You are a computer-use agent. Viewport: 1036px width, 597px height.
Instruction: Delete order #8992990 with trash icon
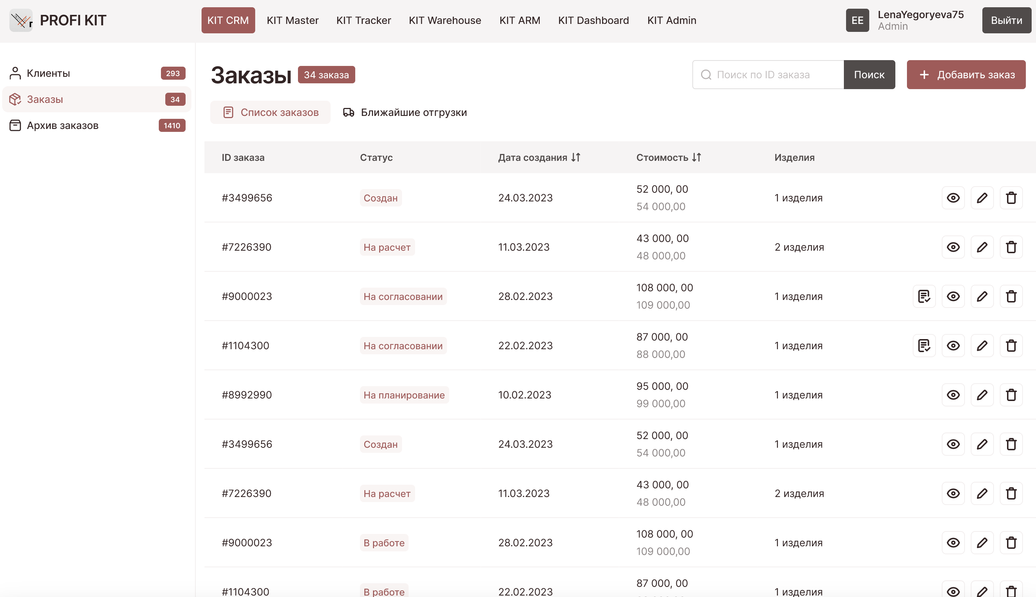[1011, 395]
